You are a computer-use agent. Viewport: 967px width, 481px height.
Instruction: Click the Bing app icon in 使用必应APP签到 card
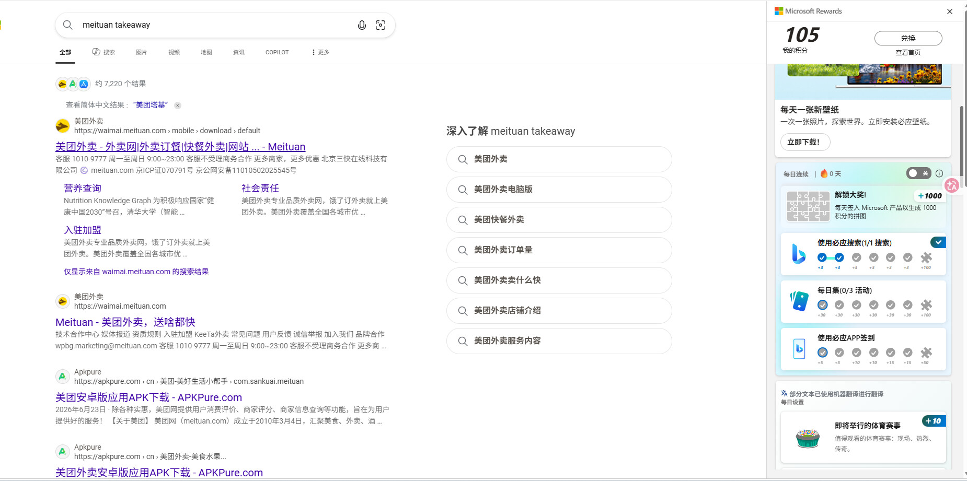[799, 348]
